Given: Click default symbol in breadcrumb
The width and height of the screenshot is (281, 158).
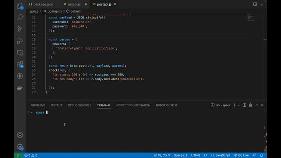Looking at the screenshot, I should point(73,11).
